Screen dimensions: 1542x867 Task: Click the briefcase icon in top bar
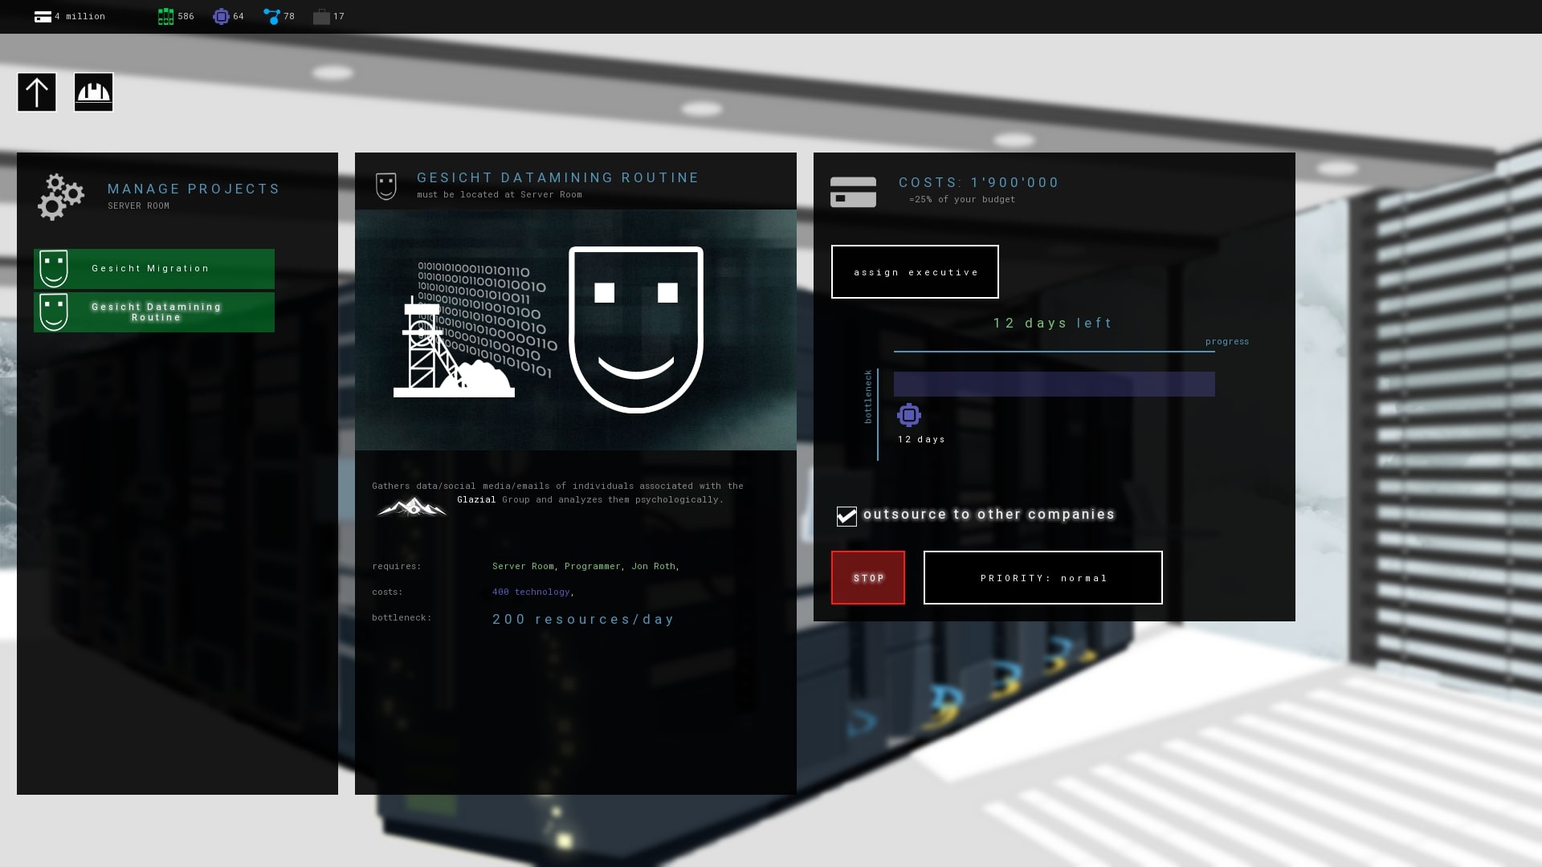pyautogui.click(x=321, y=16)
